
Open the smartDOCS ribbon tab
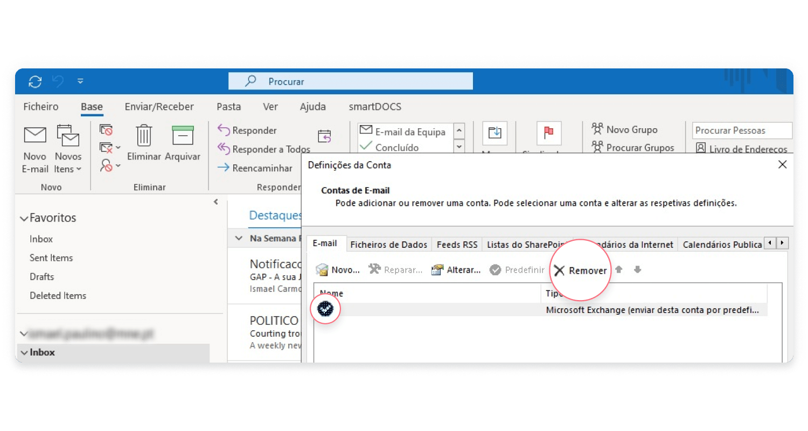(375, 107)
